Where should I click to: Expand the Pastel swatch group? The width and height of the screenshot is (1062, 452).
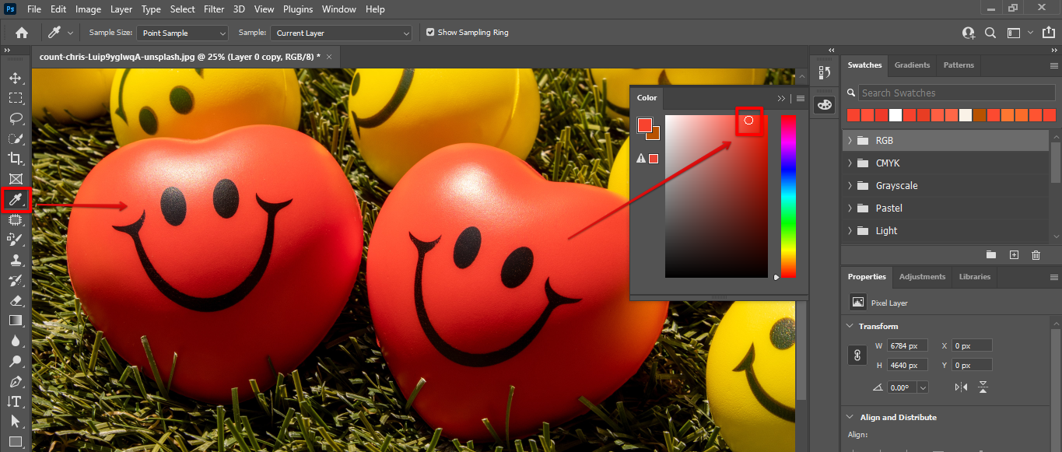[850, 208]
